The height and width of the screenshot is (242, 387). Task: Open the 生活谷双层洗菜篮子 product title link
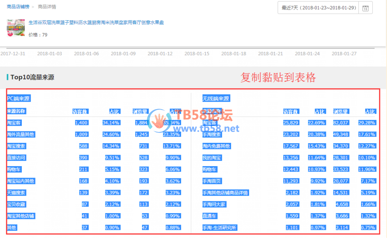(96, 23)
